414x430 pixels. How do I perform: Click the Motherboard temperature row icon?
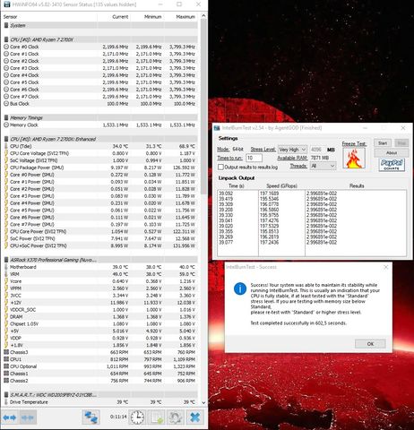[x=6, y=267]
